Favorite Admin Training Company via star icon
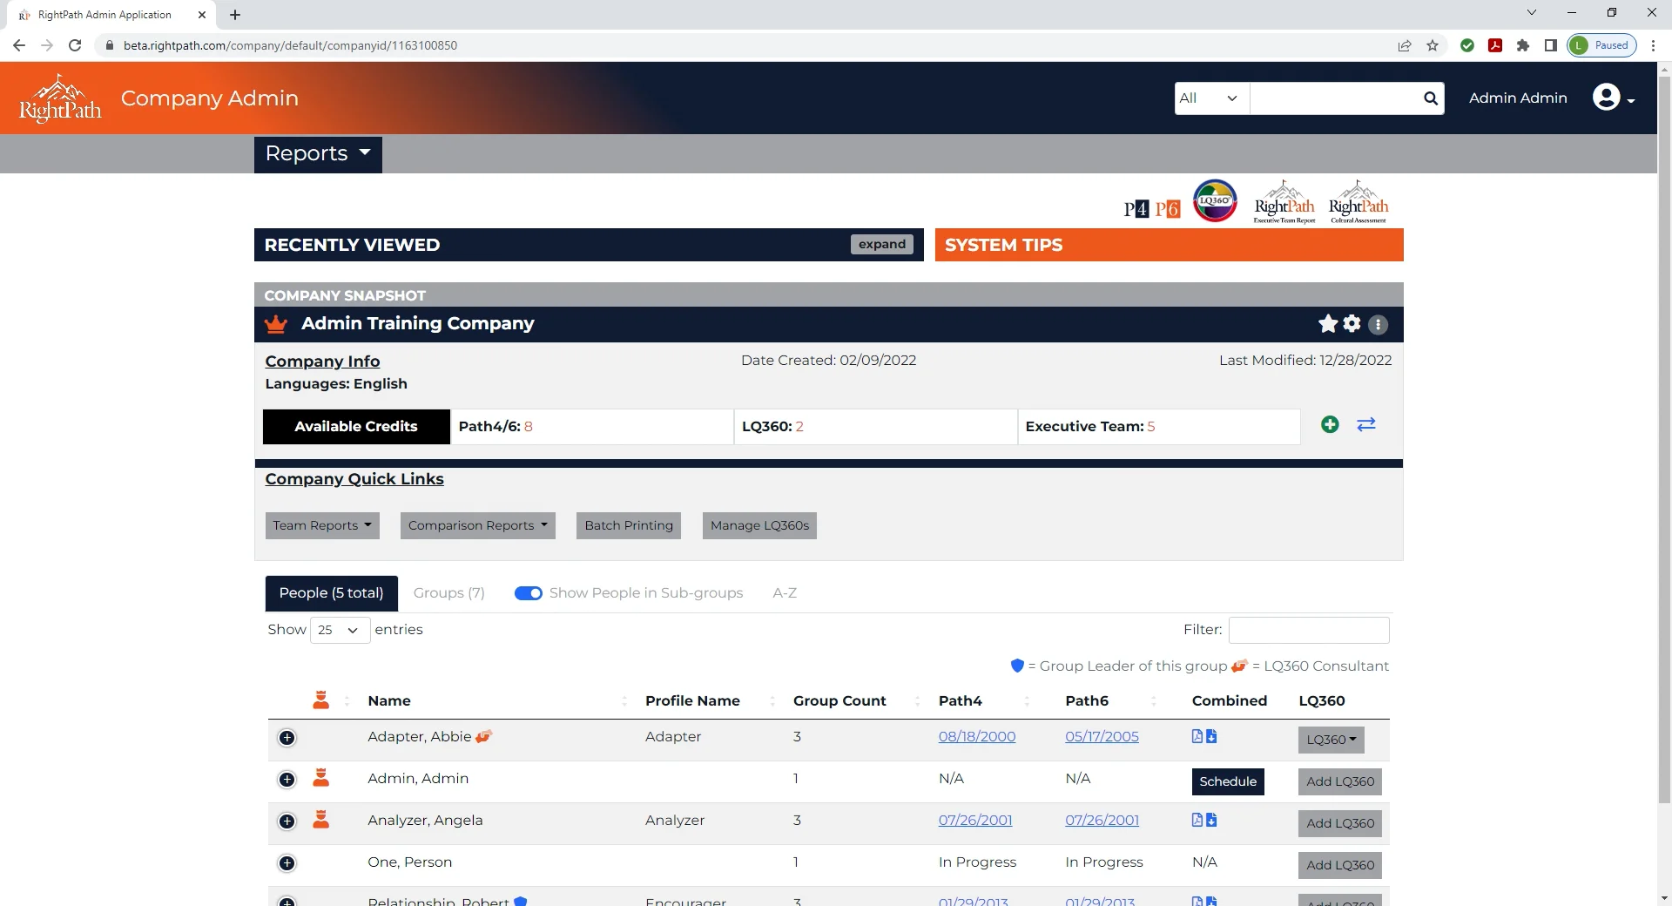1672x906 pixels. (1326, 323)
